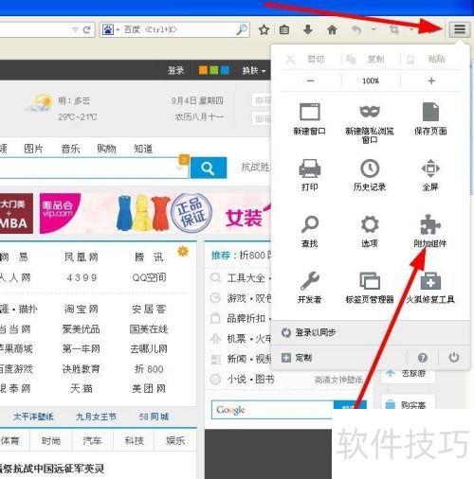Select the 购物 search tab
The height and width of the screenshot is (479, 474).
(106, 149)
